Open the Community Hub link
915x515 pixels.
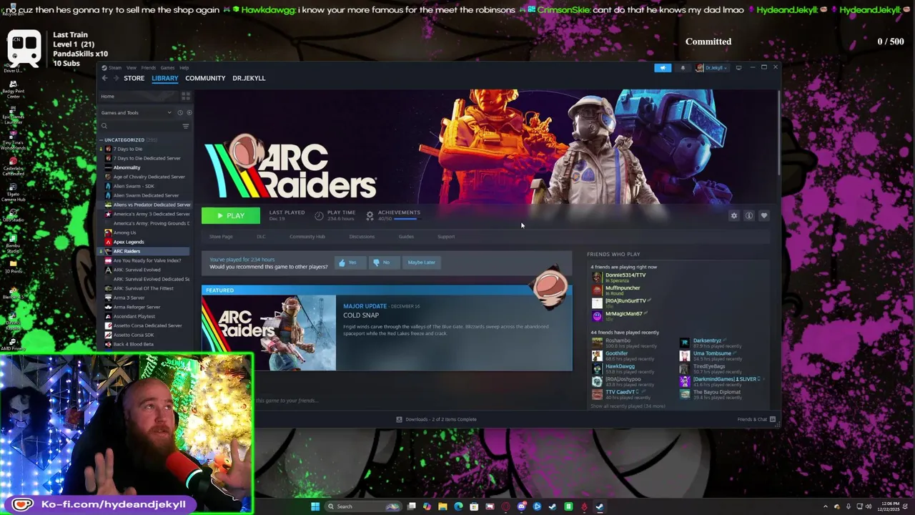click(x=307, y=237)
